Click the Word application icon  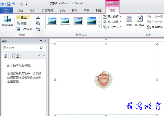2,4
